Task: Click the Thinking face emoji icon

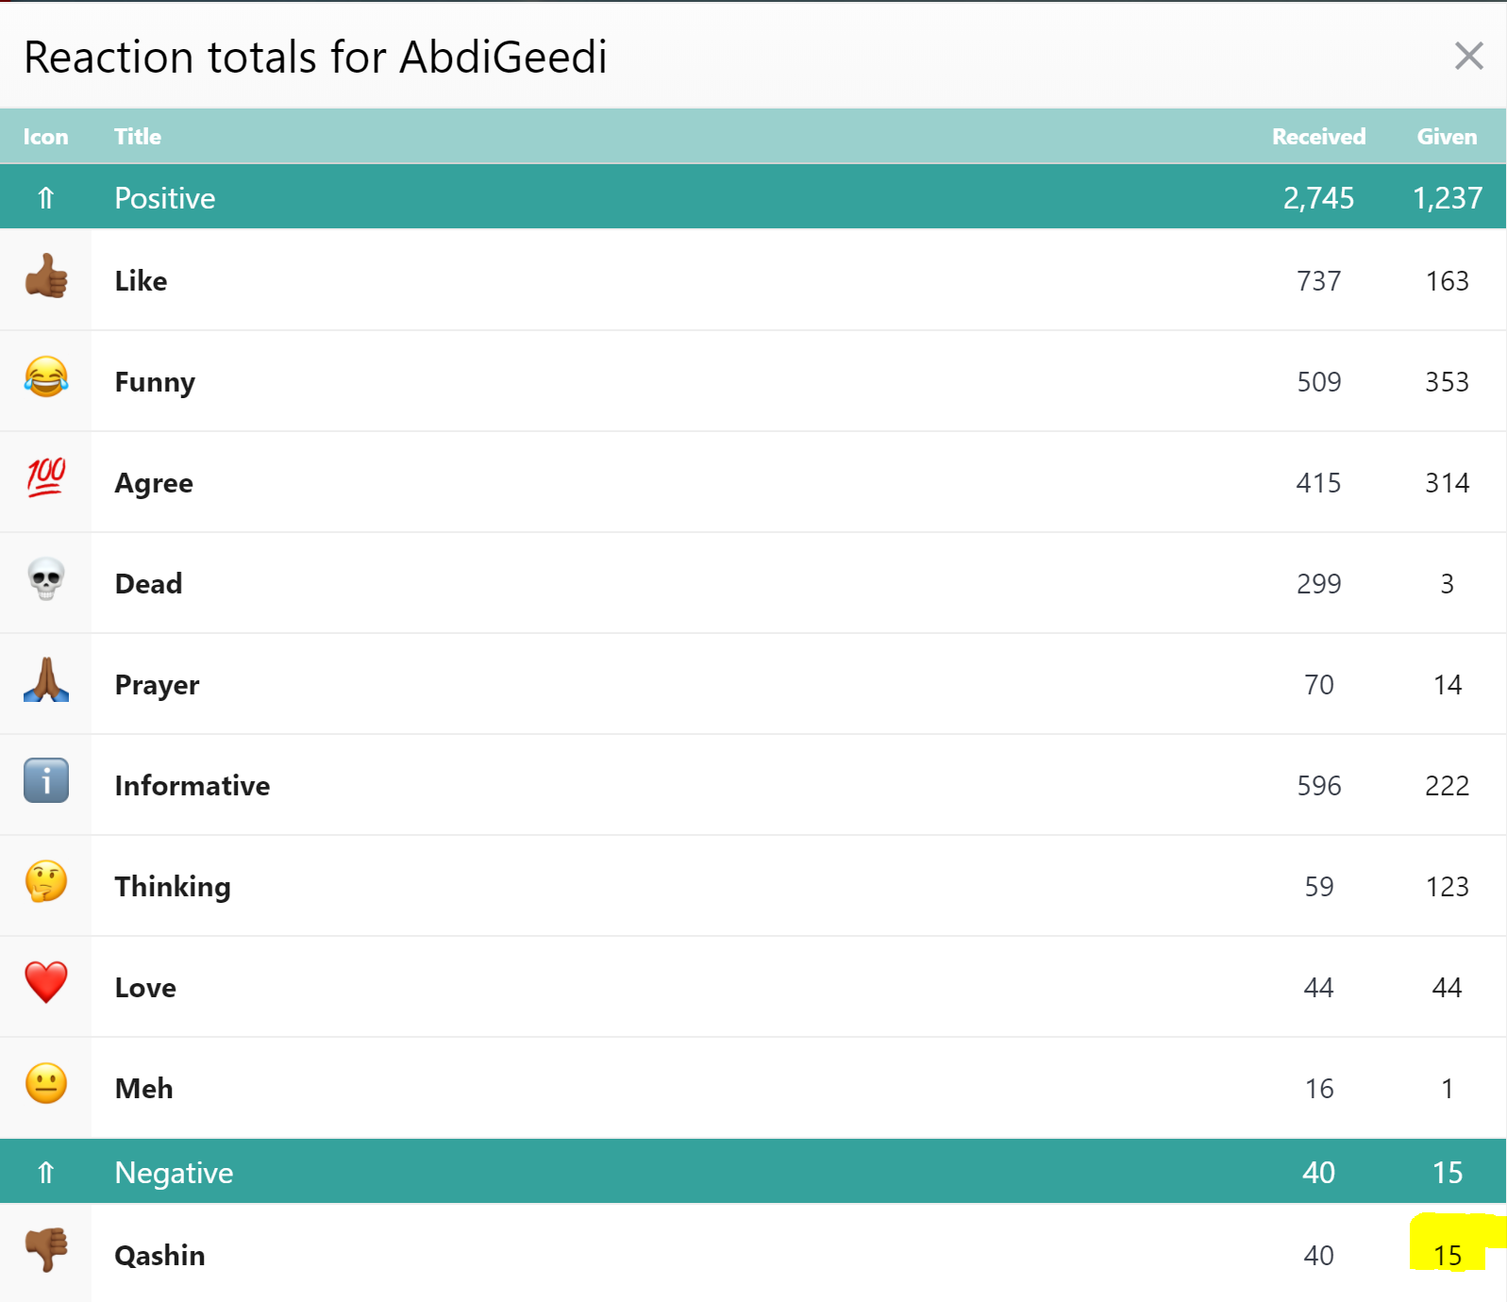Action: coord(46,882)
